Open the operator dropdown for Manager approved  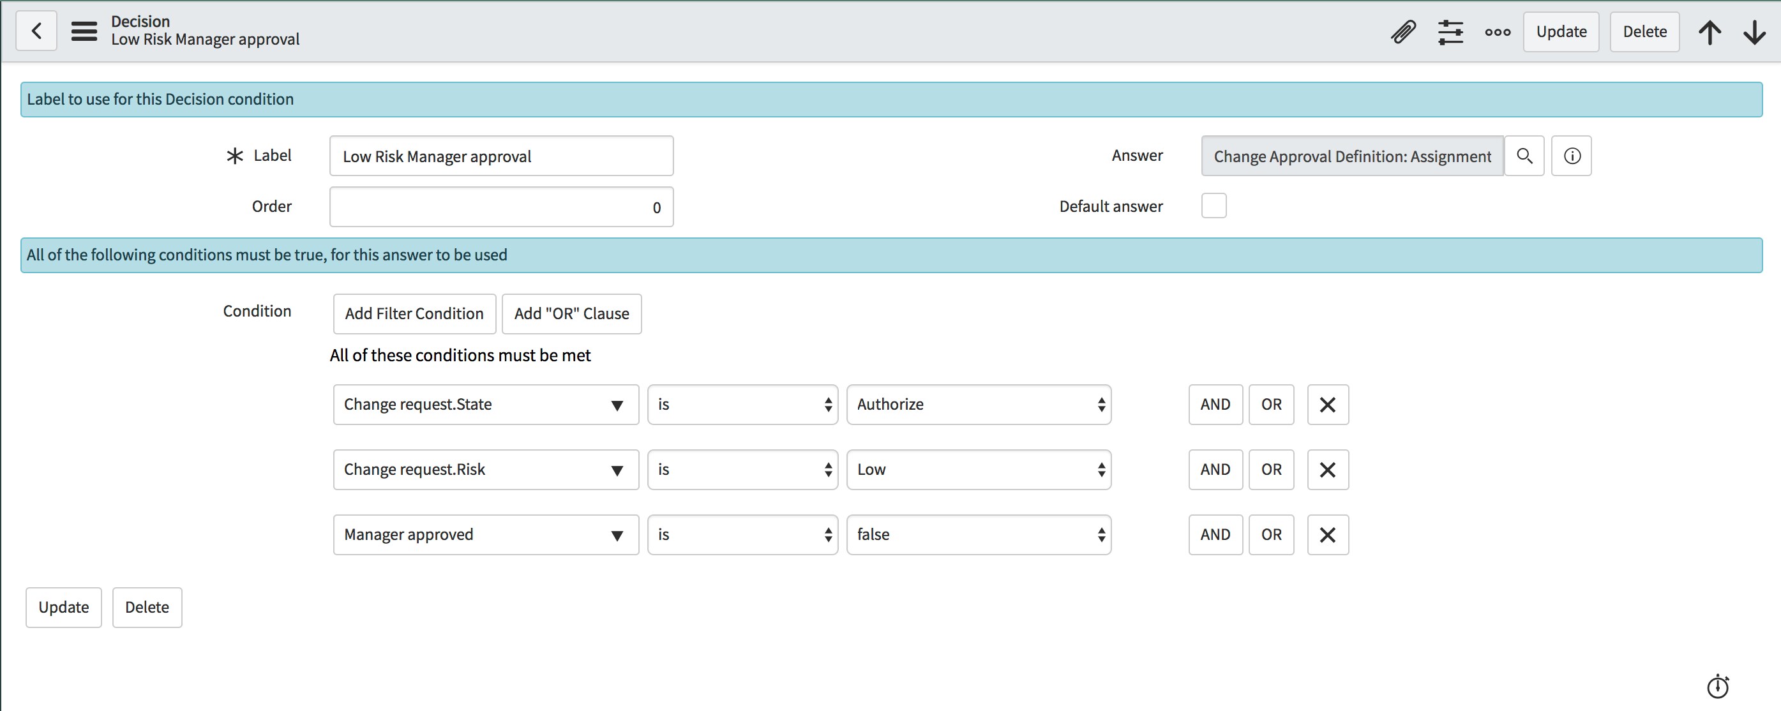pyautogui.click(x=742, y=534)
